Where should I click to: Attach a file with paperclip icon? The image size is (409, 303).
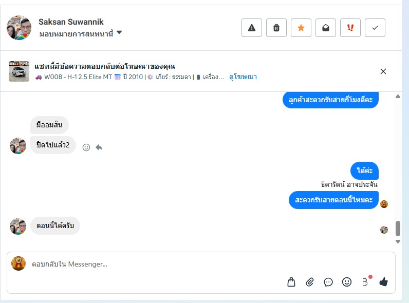tap(310, 282)
